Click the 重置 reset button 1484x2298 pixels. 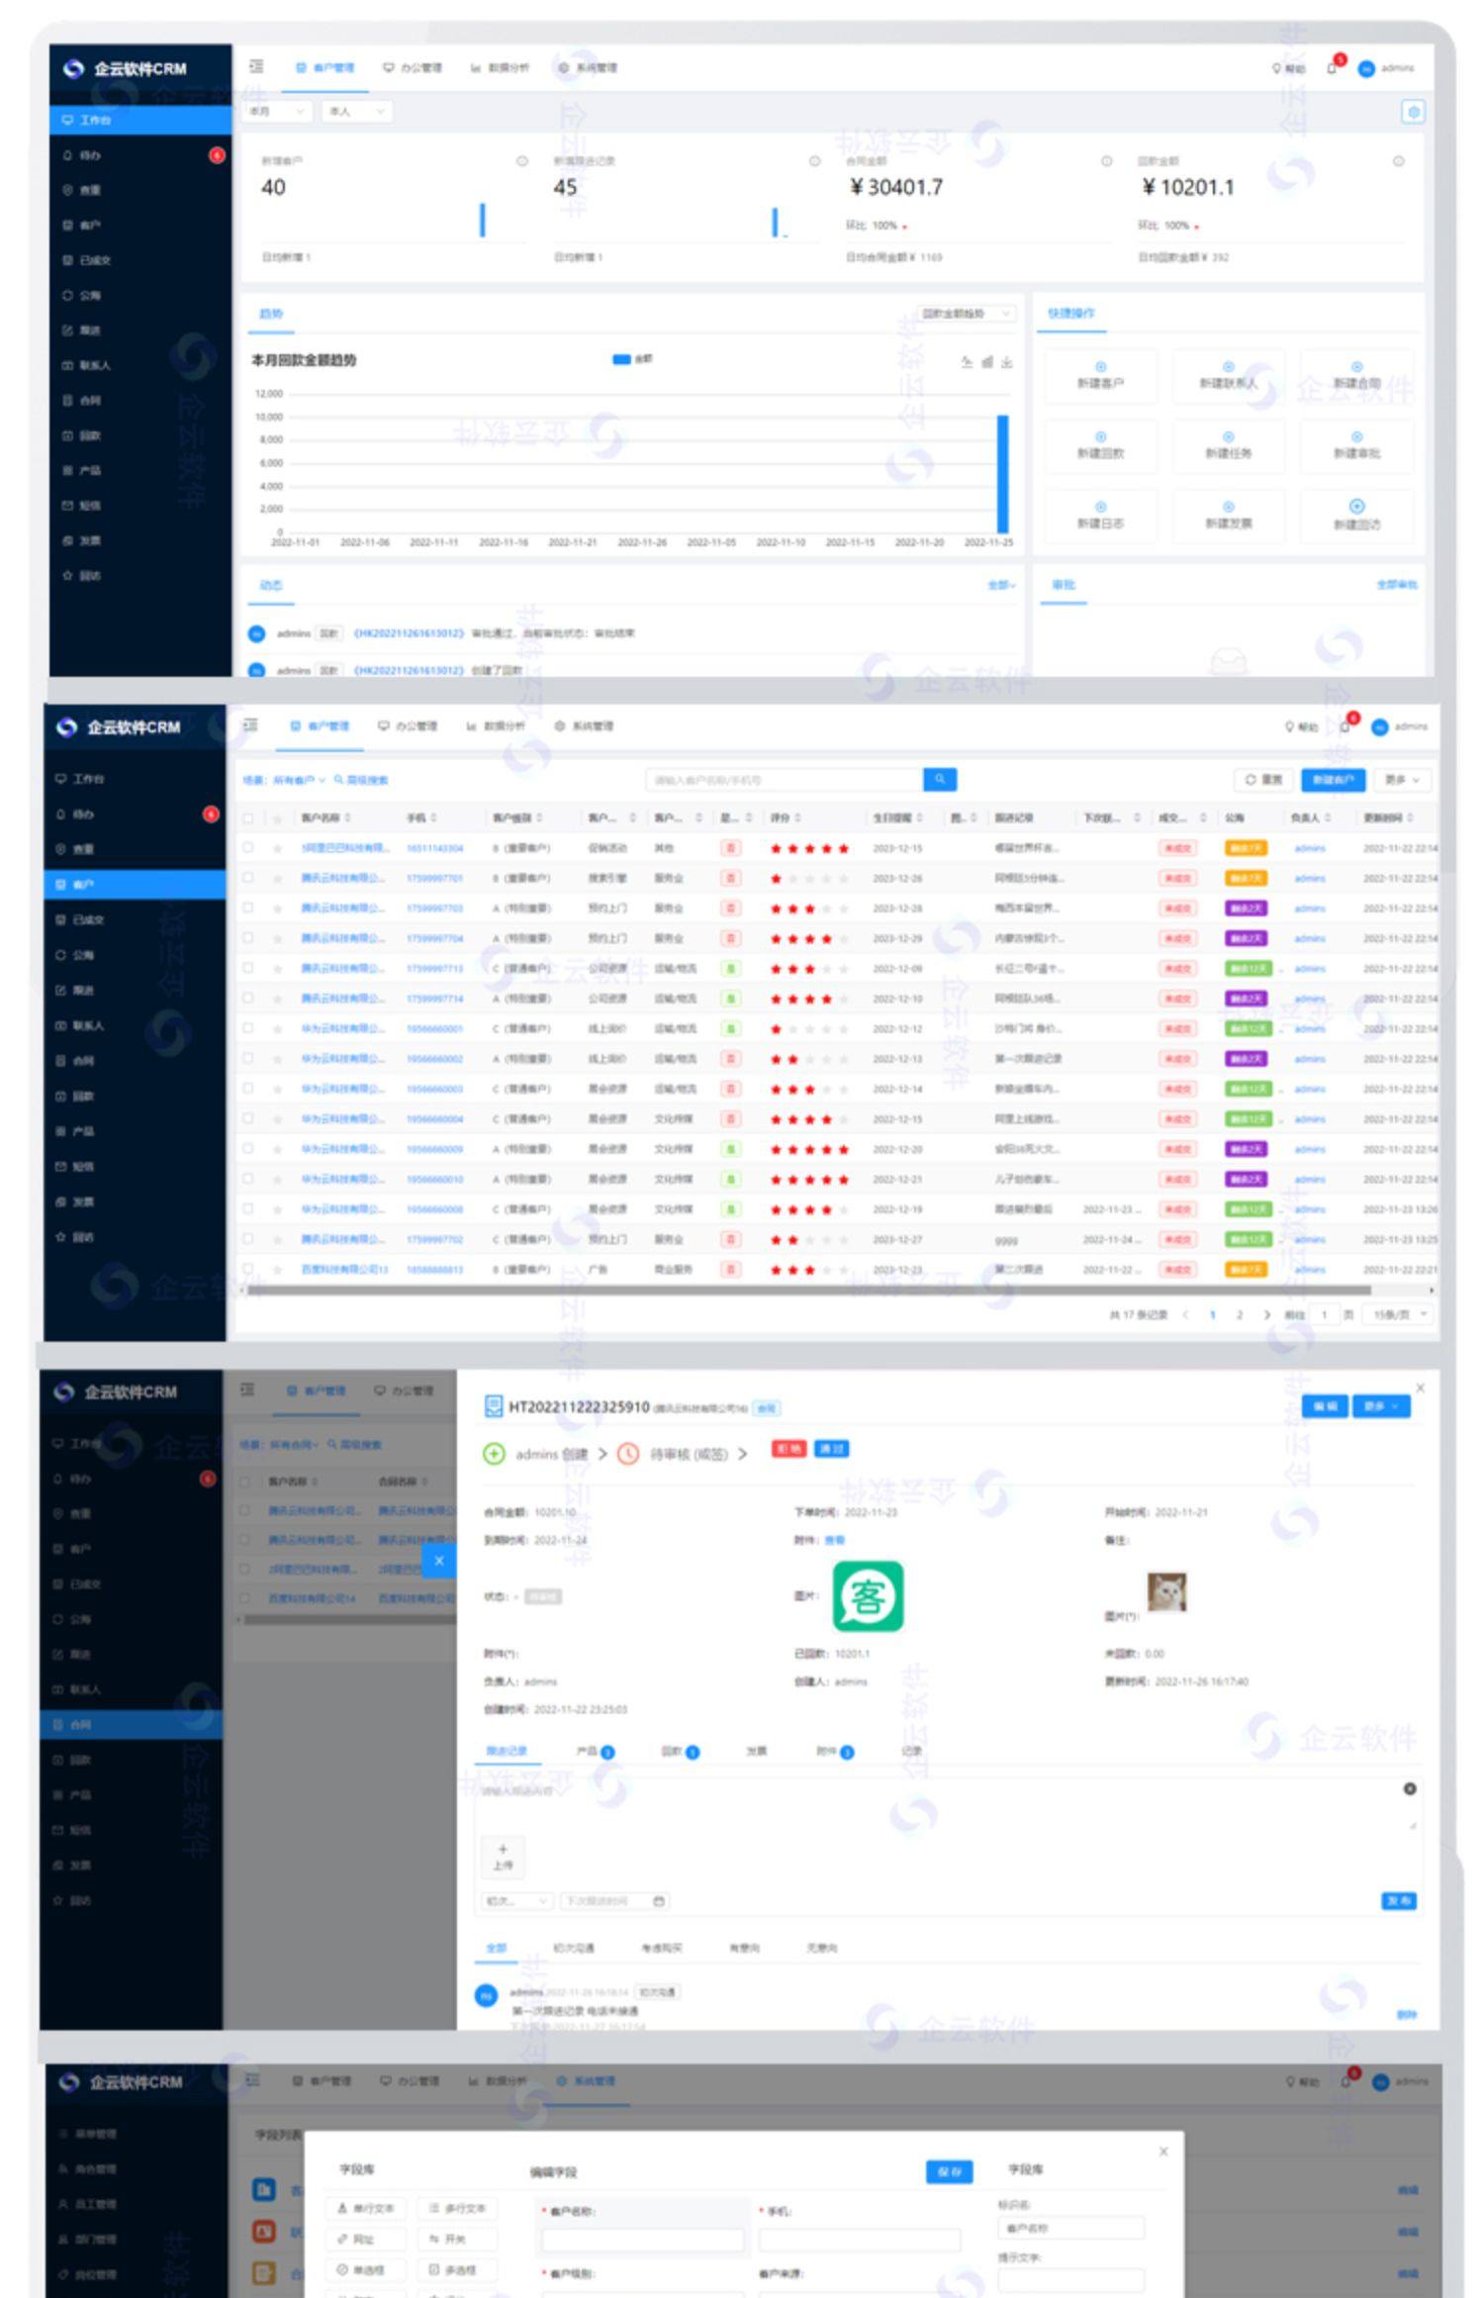(1264, 781)
